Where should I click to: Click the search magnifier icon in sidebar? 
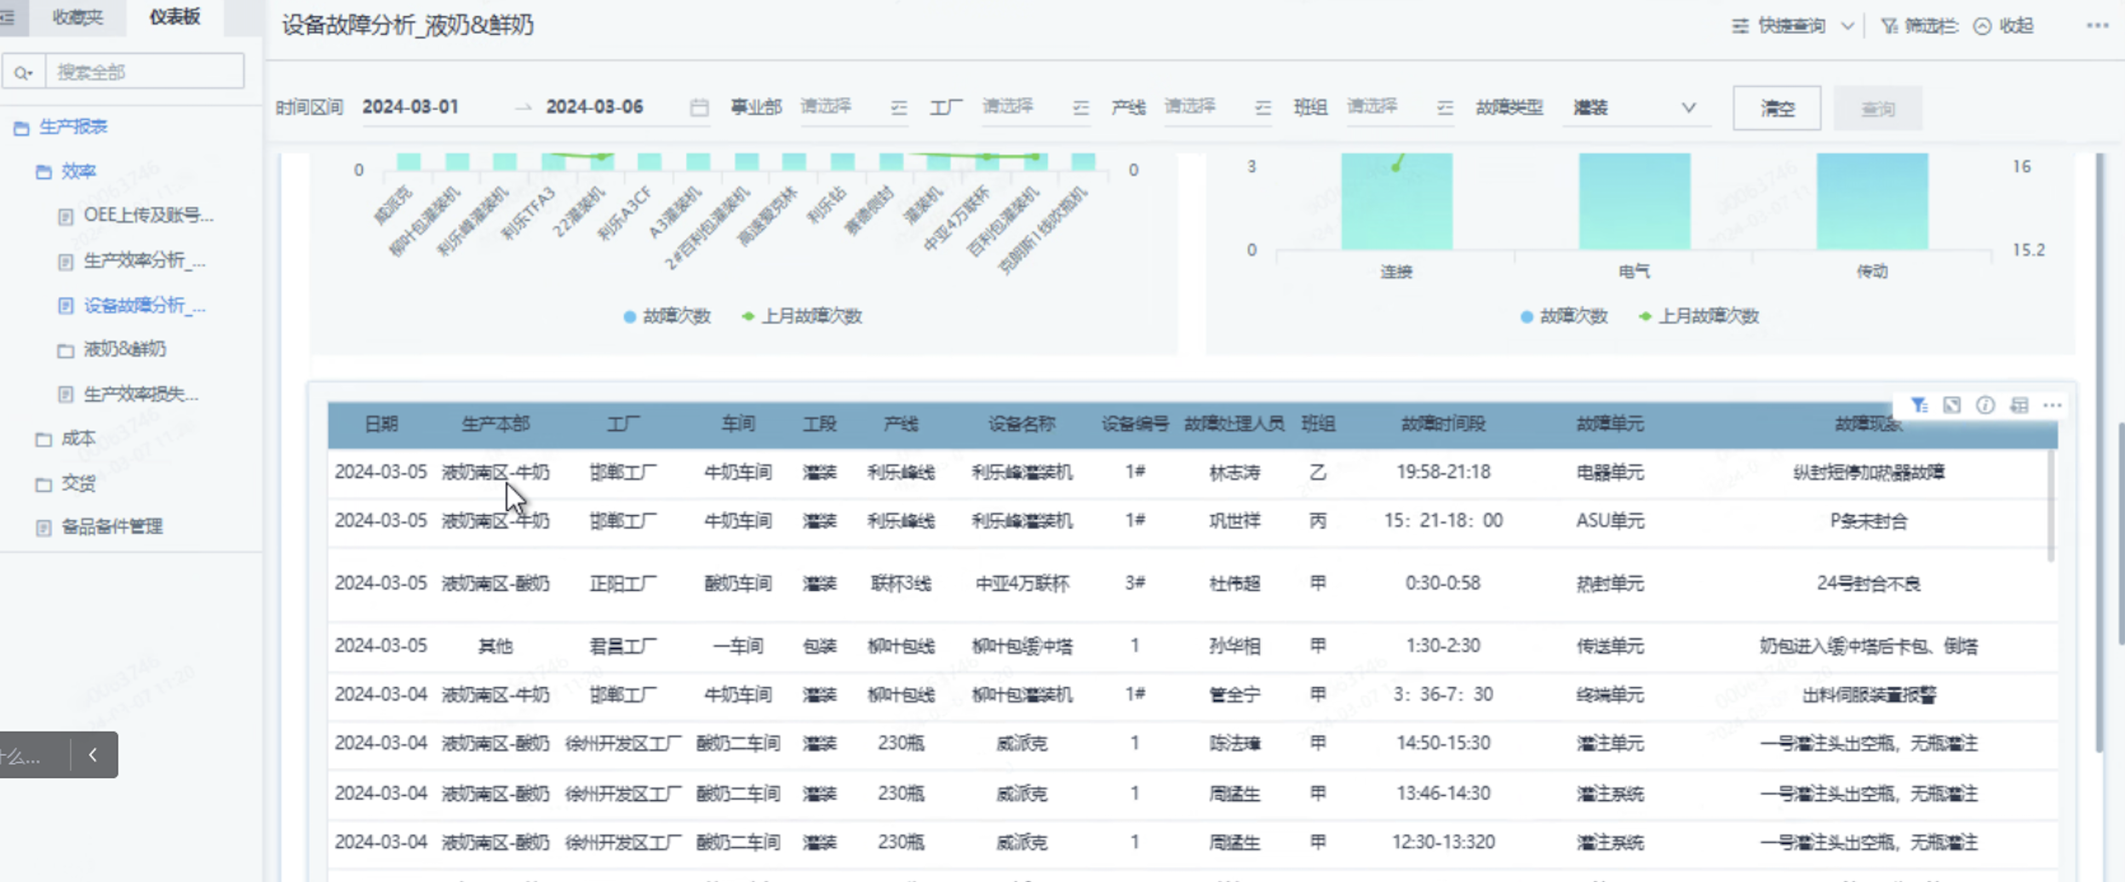(x=23, y=72)
